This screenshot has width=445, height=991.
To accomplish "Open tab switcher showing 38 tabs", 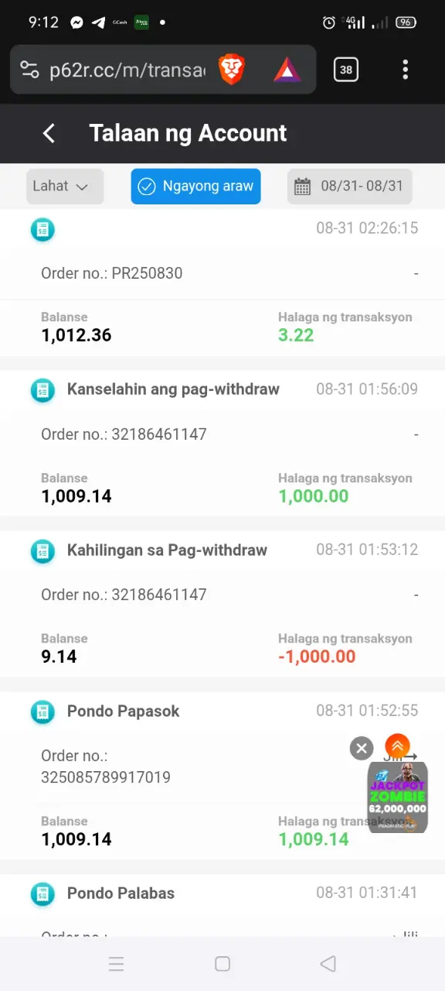I will click(x=345, y=70).
